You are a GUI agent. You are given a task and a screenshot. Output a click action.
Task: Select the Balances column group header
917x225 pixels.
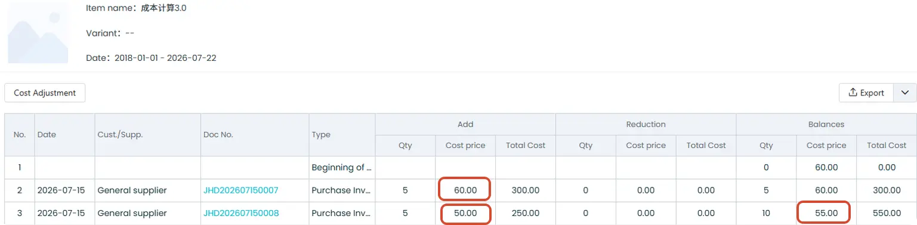point(826,124)
